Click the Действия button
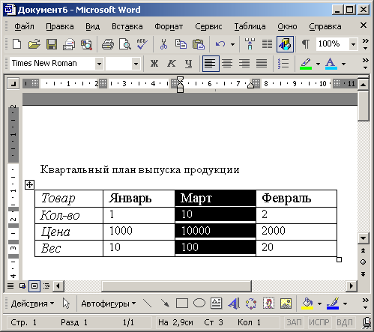 [32, 304]
